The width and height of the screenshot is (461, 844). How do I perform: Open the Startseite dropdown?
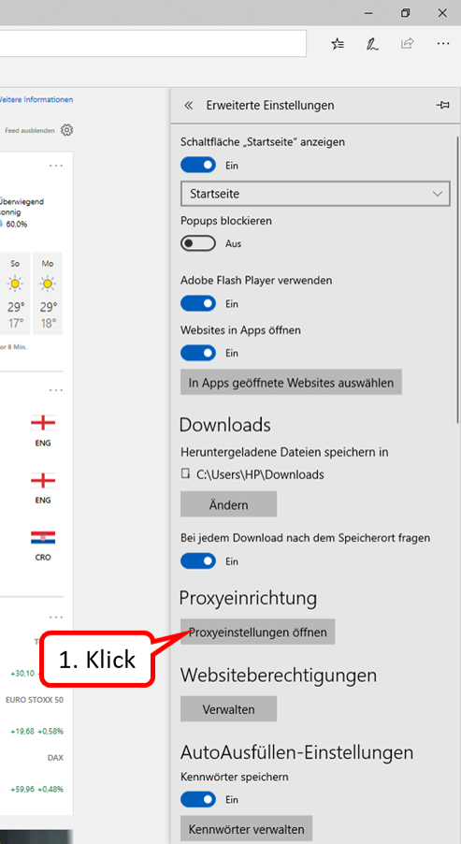(315, 194)
